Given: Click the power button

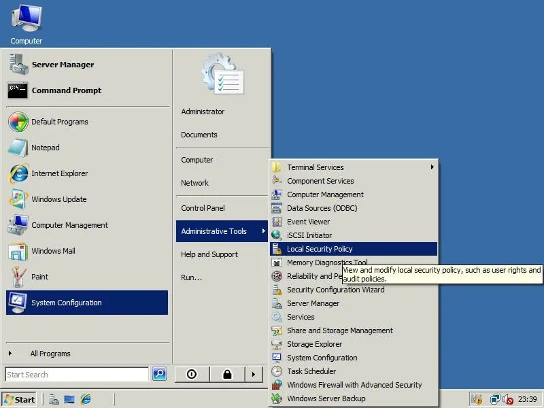Looking at the screenshot, I should pos(192,375).
